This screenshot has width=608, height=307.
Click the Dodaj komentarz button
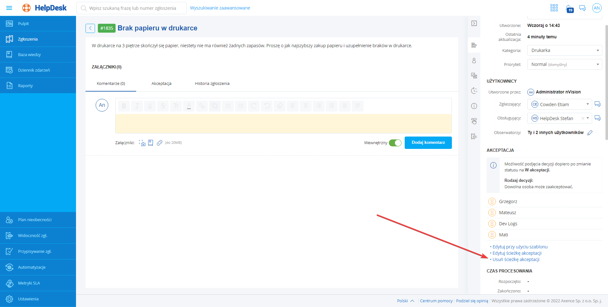428,143
